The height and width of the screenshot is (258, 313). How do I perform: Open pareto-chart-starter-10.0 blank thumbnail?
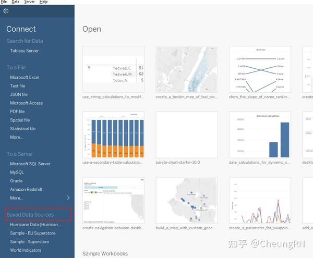(187, 135)
